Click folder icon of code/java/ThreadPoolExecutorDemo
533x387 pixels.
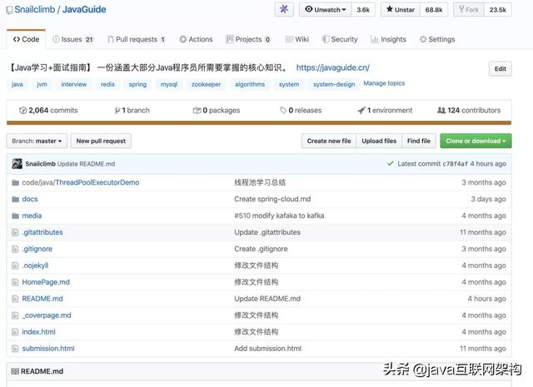[x=15, y=183]
